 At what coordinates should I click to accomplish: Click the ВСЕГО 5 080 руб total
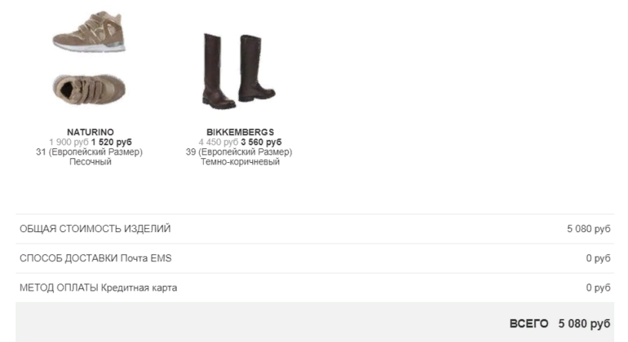click(x=559, y=323)
